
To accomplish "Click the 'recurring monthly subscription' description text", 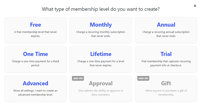I will [101, 34].
